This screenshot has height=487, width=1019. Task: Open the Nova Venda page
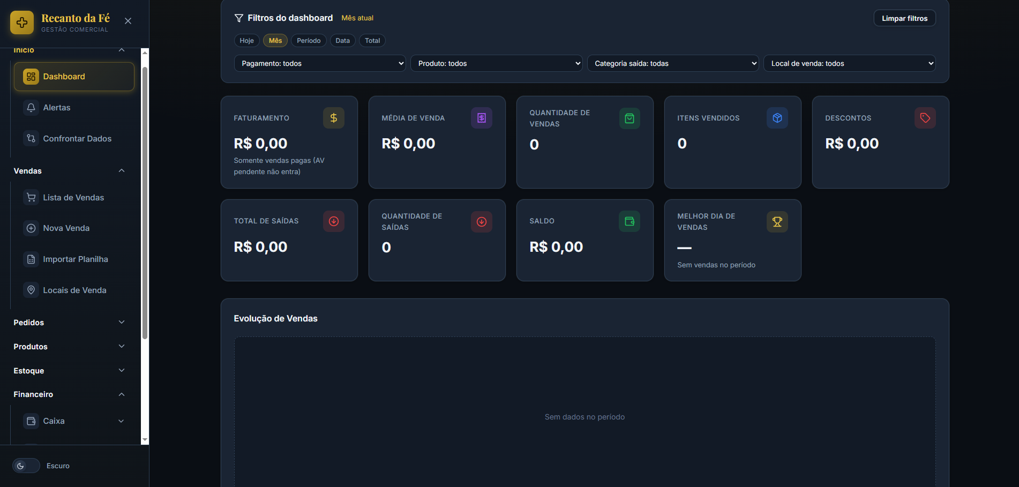(74, 228)
